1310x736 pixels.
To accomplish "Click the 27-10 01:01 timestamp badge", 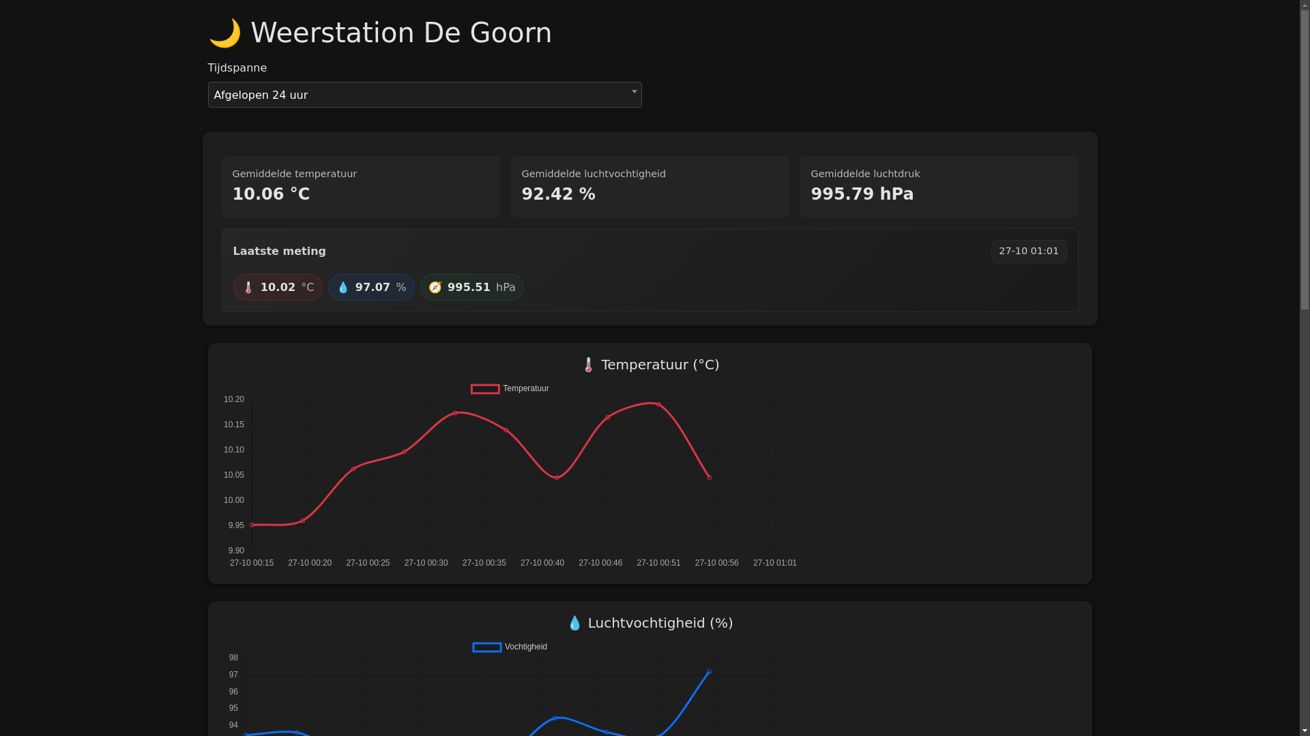I will [x=1028, y=251].
